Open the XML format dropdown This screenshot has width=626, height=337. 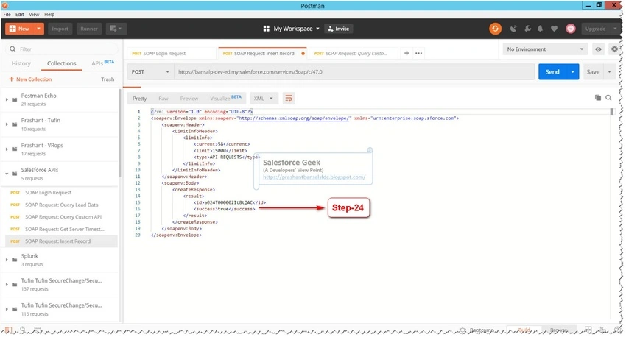point(263,98)
